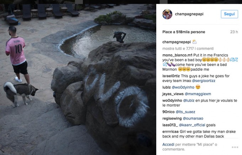Viewport: 242px width, 155px height.
Task: Open the @mxmaggiexm mention
Action: click(x=198, y=94)
